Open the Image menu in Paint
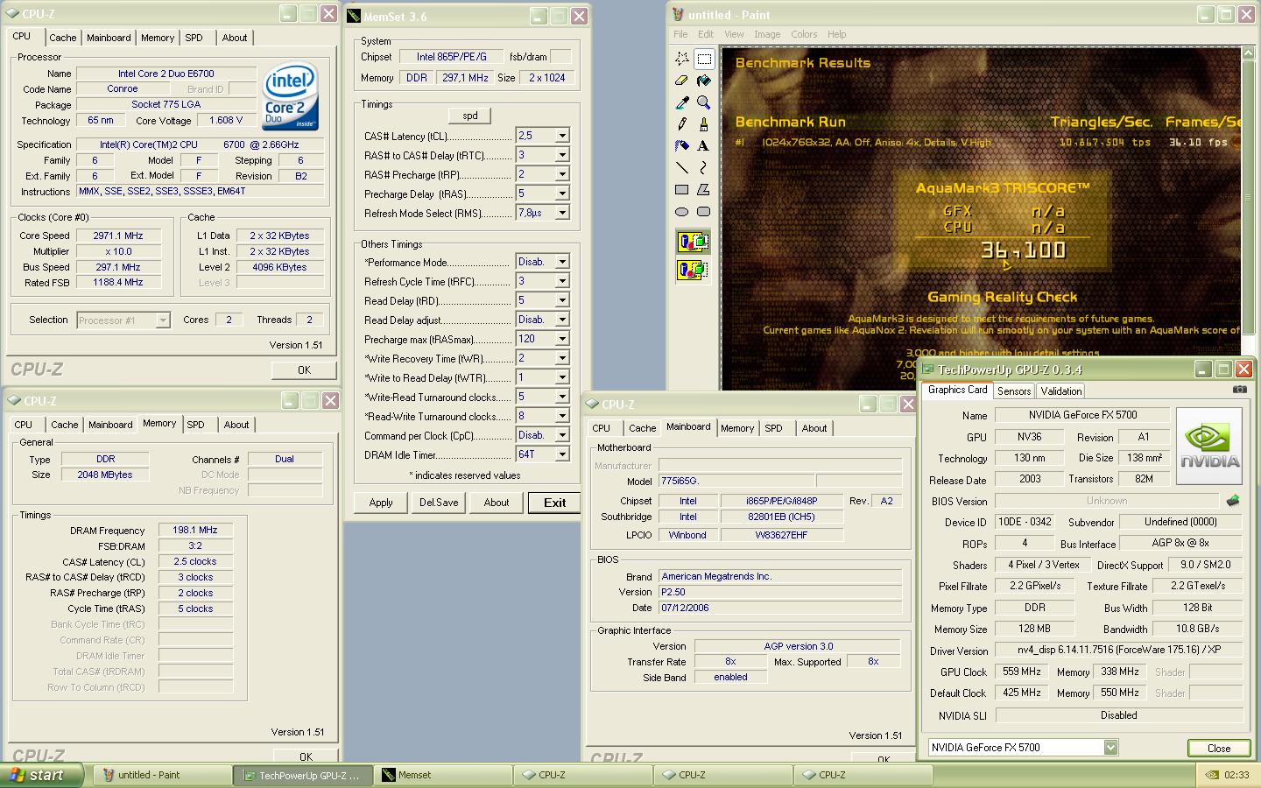The image size is (1261, 788). pyautogui.click(x=767, y=34)
